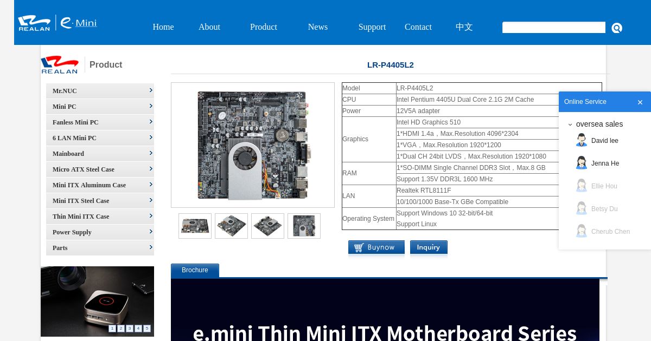Open Thin Mini ITX Case category
This screenshot has width=651, height=341.
pyautogui.click(x=100, y=217)
